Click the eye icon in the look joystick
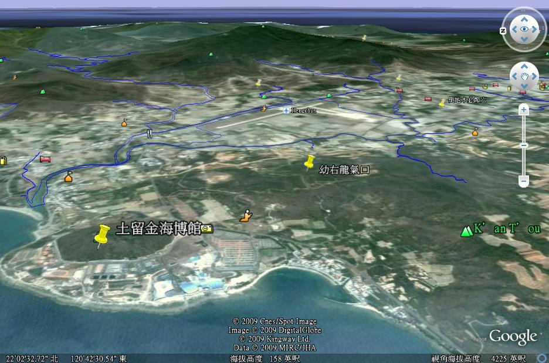This screenshot has width=549, height=363. [x=524, y=29]
